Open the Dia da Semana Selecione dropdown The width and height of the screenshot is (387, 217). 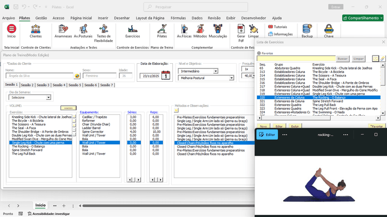49,97
